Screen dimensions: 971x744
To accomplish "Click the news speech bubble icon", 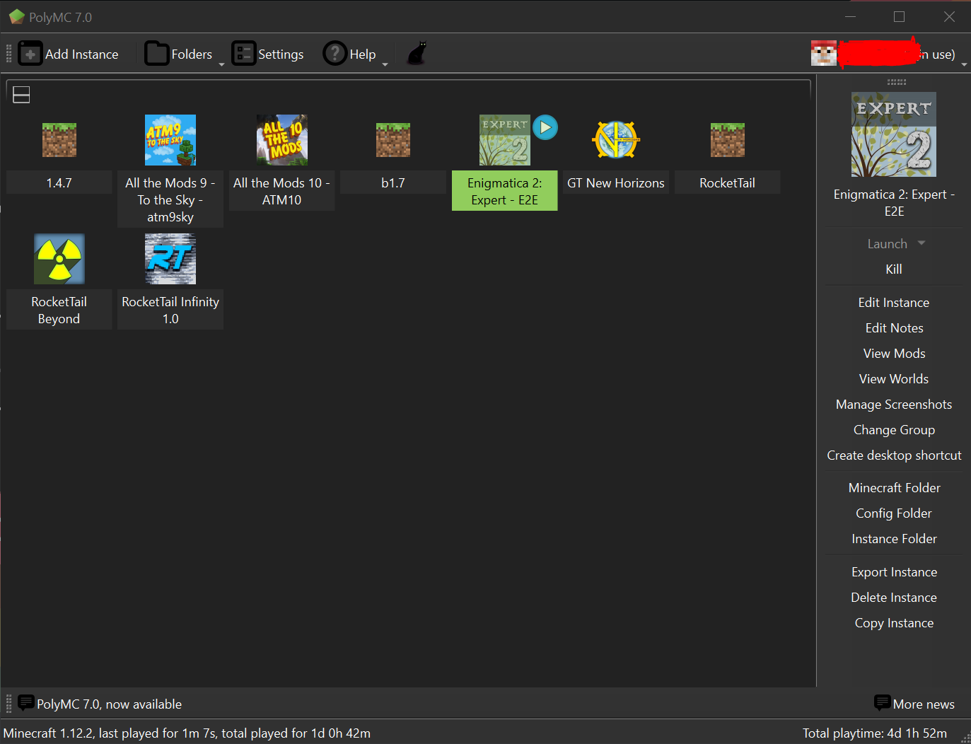I will pos(26,702).
